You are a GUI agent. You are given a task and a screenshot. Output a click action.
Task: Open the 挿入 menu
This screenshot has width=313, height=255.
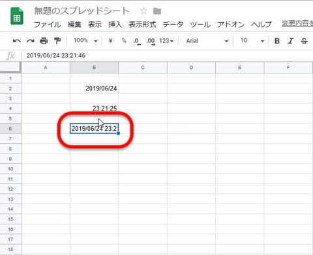(115, 24)
